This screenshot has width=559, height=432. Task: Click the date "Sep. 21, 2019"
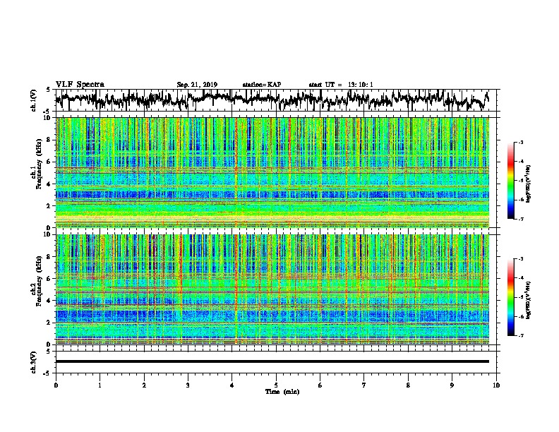click(197, 85)
